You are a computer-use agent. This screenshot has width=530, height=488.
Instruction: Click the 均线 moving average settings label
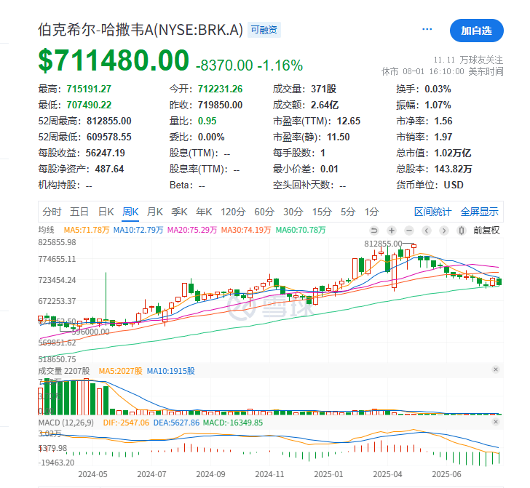[x=47, y=230]
